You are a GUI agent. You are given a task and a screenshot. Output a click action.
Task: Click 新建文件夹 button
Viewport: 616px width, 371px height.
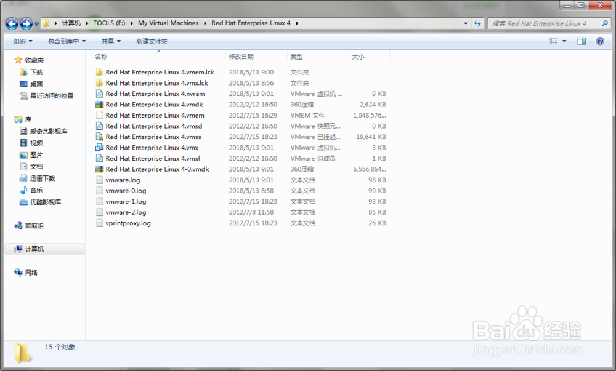pyautogui.click(x=152, y=41)
